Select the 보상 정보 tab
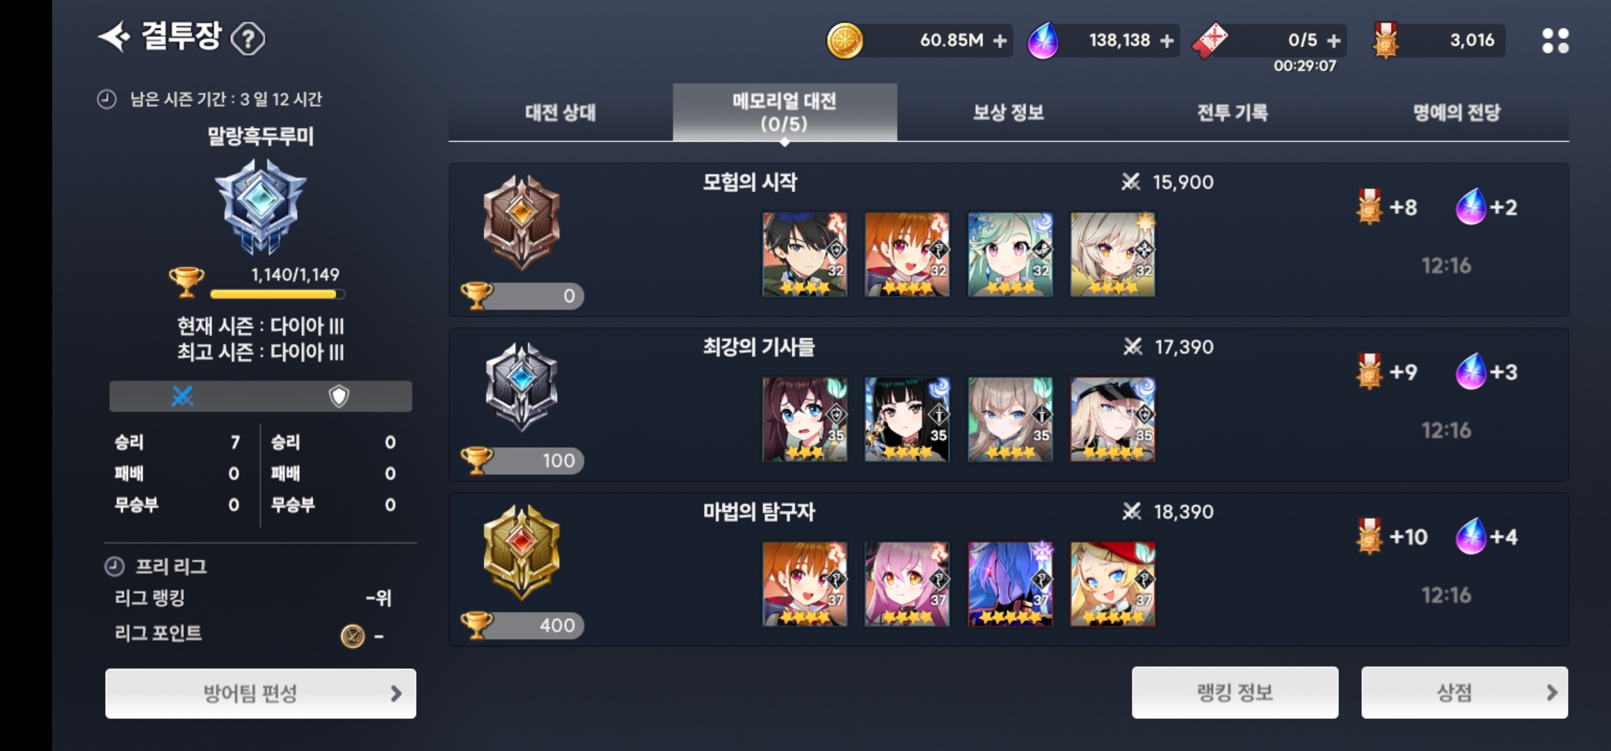1611x751 pixels. pos(1009,113)
